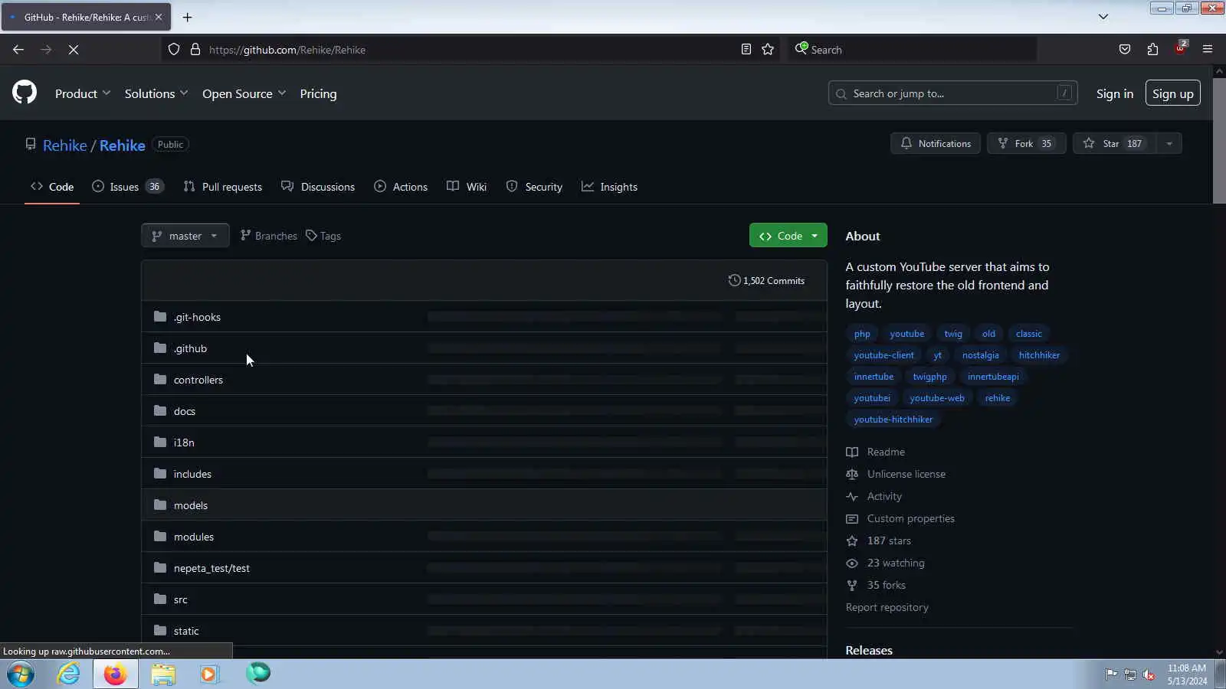Open the Pull requests tab
This screenshot has width=1226, height=689.
(223, 187)
